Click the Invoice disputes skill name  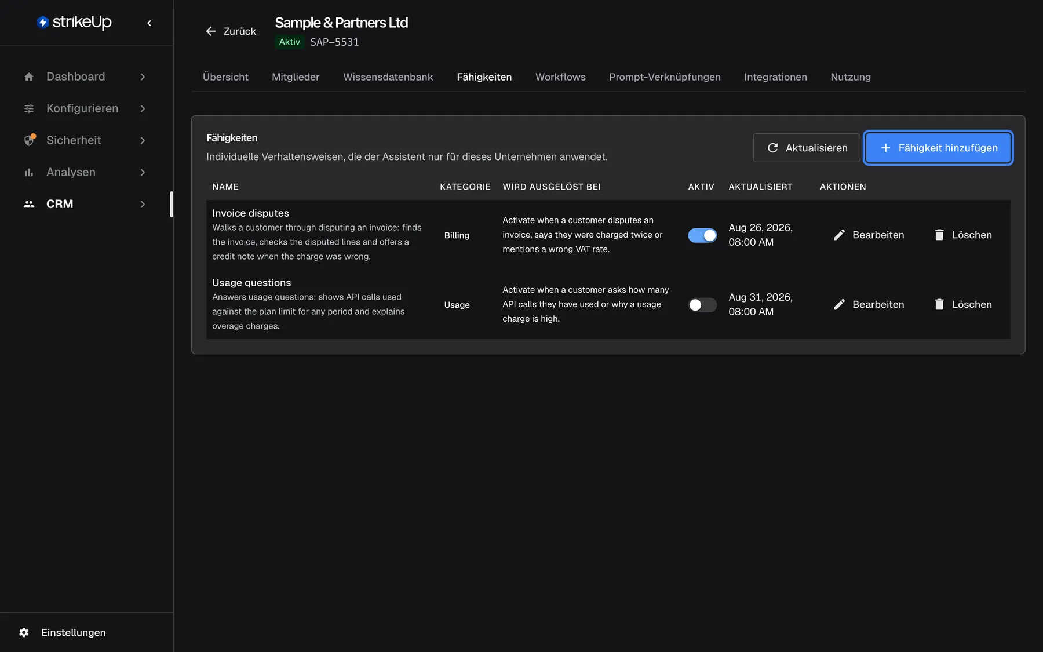(250, 213)
